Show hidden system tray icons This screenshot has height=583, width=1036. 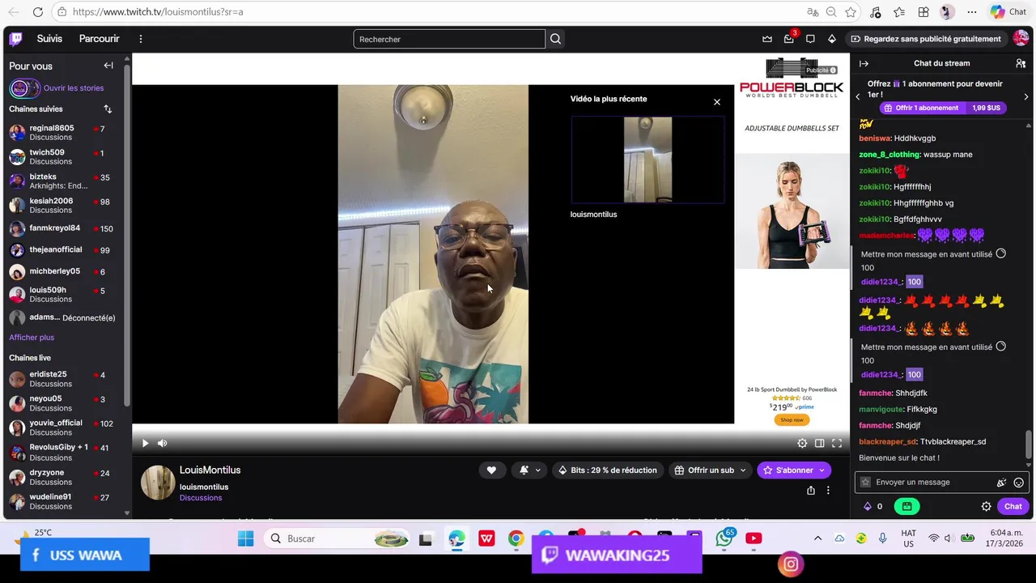pos(817,538)
